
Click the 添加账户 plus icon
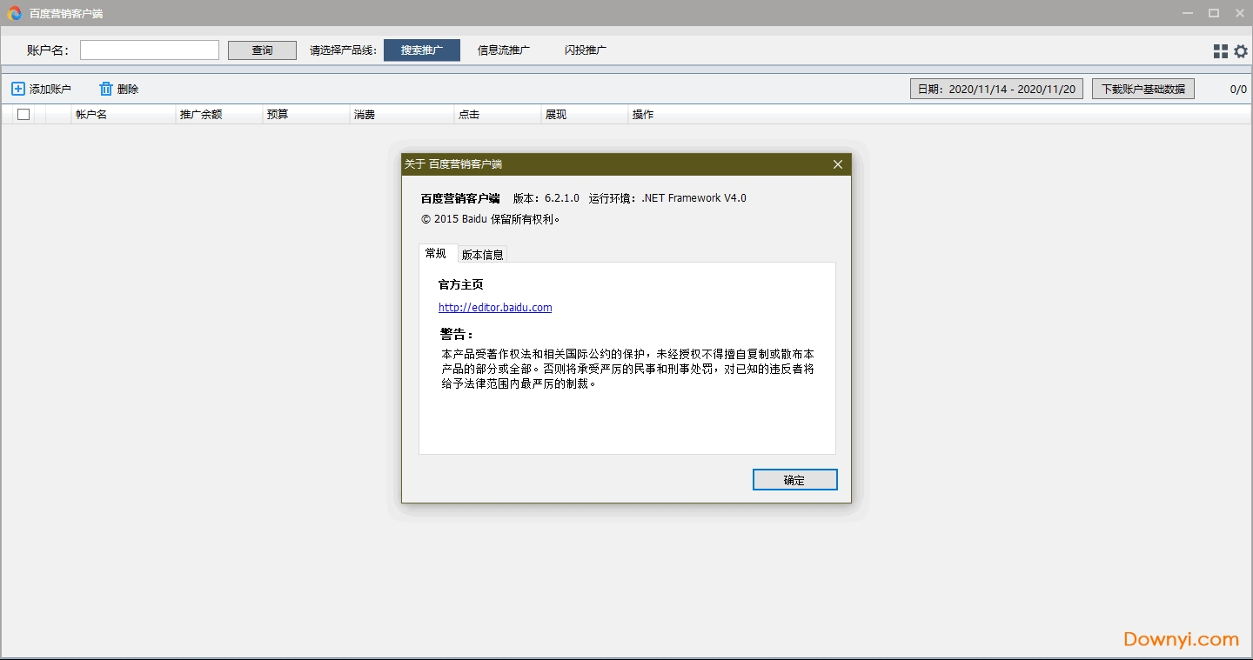click(18, 89)
